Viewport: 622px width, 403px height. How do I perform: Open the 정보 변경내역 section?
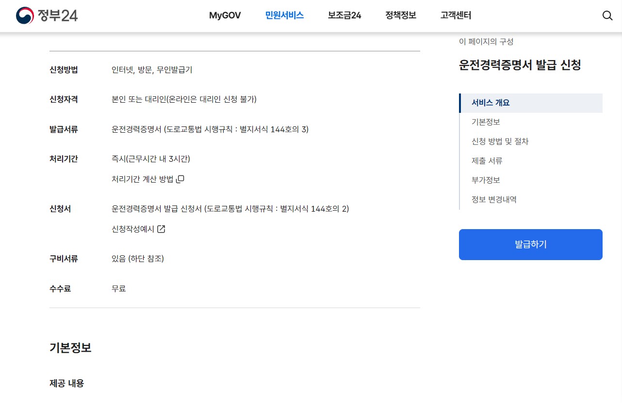click(493, 199)
